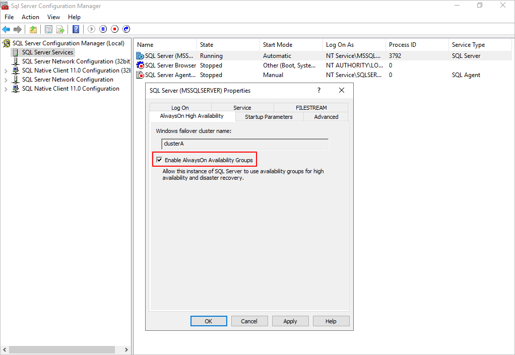Image resolution: width=515 pixels, height=355 pixels.
Task: Expand SQL Native Client 11.0 Configuration (32bit)
Action: click(6, 71)
